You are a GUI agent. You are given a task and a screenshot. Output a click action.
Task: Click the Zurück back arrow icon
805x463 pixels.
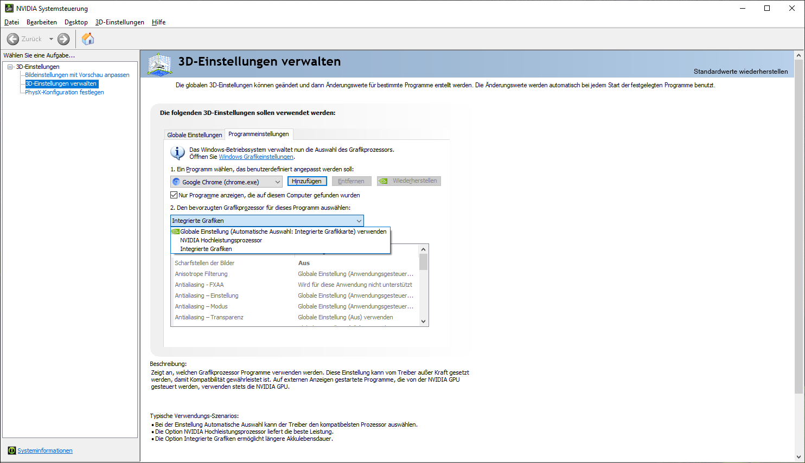click(x=13, y=39)
